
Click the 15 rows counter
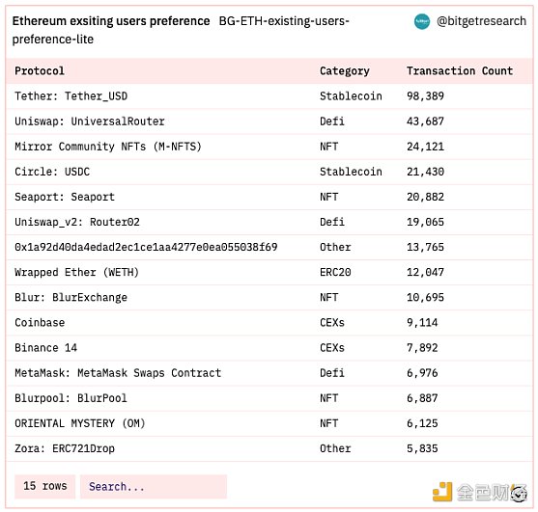click(45, 486)
